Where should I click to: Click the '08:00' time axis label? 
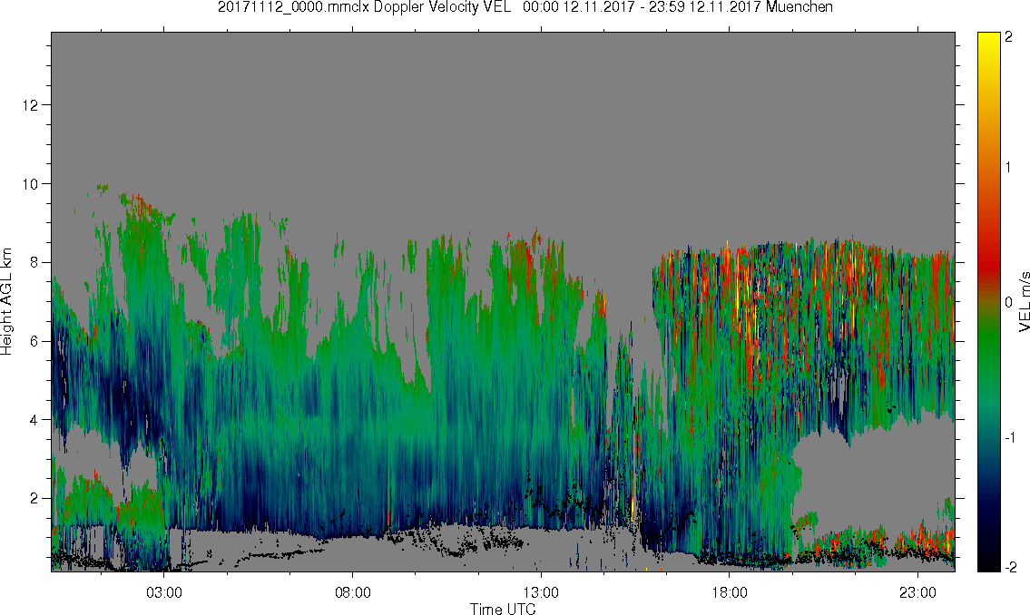(x=353, y=592)
